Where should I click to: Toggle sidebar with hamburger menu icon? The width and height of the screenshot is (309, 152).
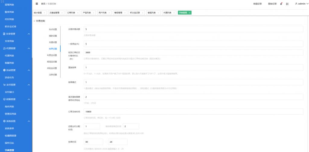click(x=37, y=4)
